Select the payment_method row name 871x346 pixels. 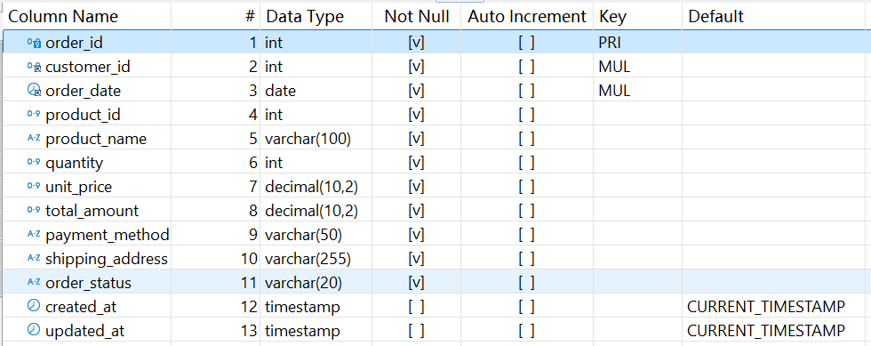point(108,235)
